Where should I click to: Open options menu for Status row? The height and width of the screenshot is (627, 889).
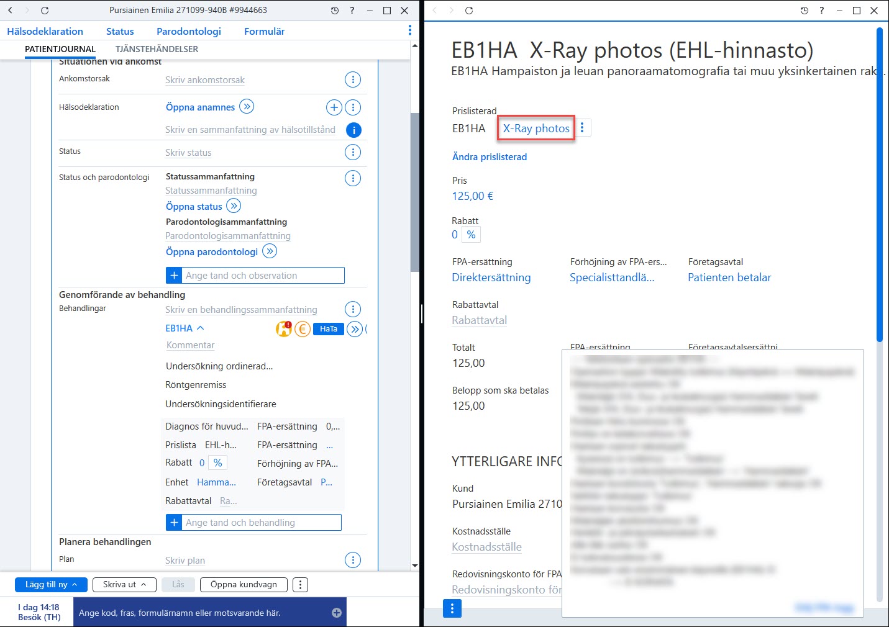(353, 152)
